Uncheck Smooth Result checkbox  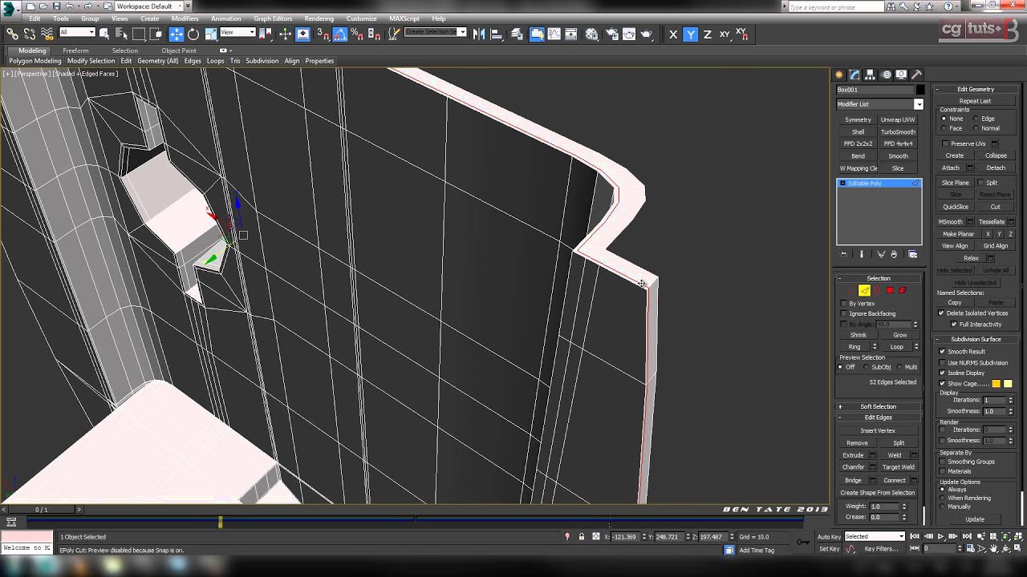pyautogui.click(x=942, y=352)
